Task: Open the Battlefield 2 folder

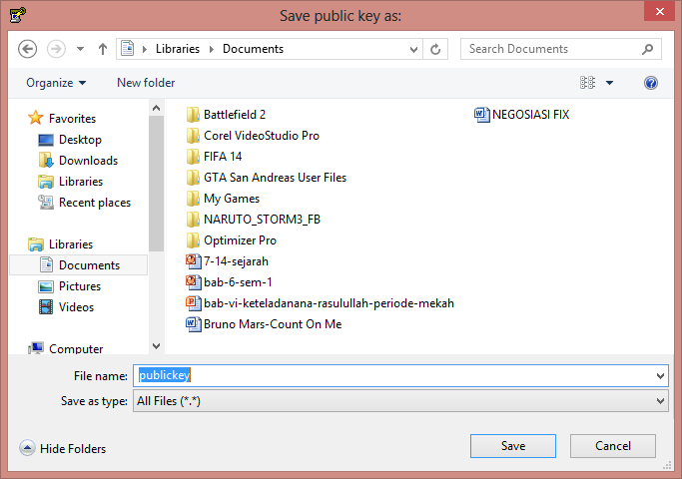Action: 234,115
